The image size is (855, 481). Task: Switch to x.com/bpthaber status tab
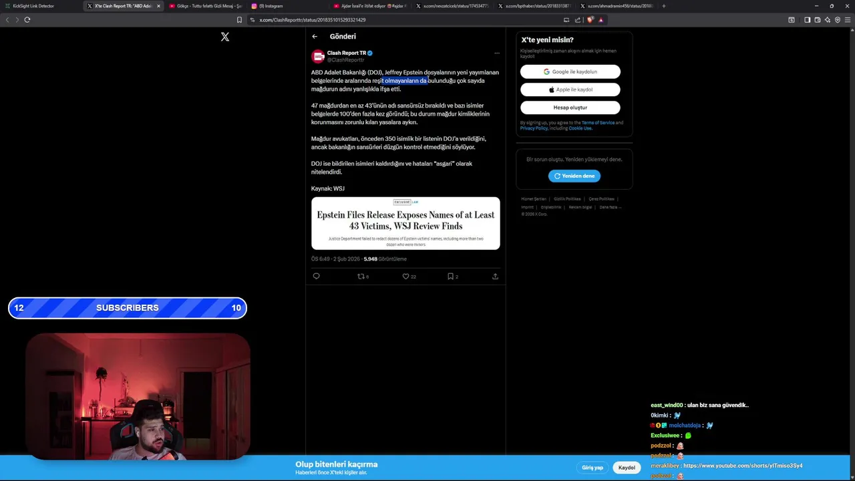534,6
